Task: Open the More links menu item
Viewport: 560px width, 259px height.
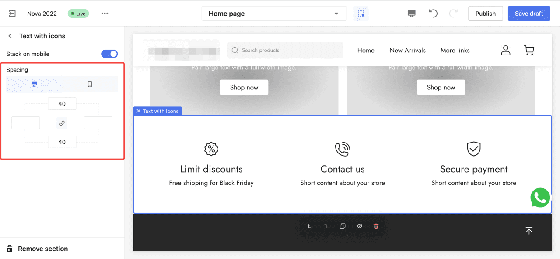Action: tap(455, 50)
